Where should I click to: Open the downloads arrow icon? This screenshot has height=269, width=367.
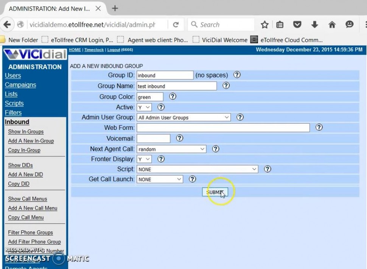tap(314, 25)
